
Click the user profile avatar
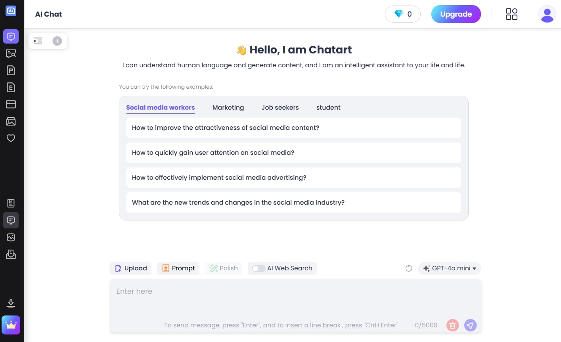(547, 14)
